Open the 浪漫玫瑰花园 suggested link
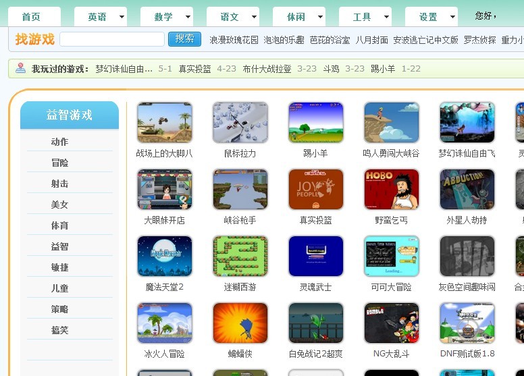The width and height of the screenshot is (524, 376). (234, 40)
